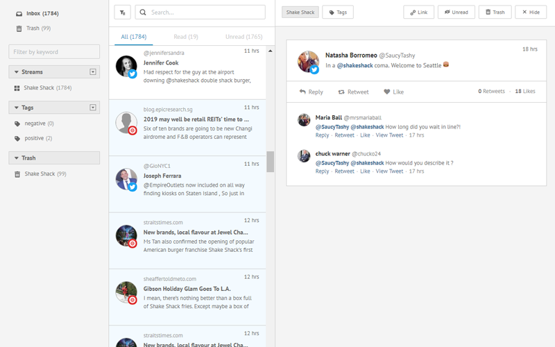Click the Link button
The width and height of the screenshot is (555, 347).
pos(419,12)
